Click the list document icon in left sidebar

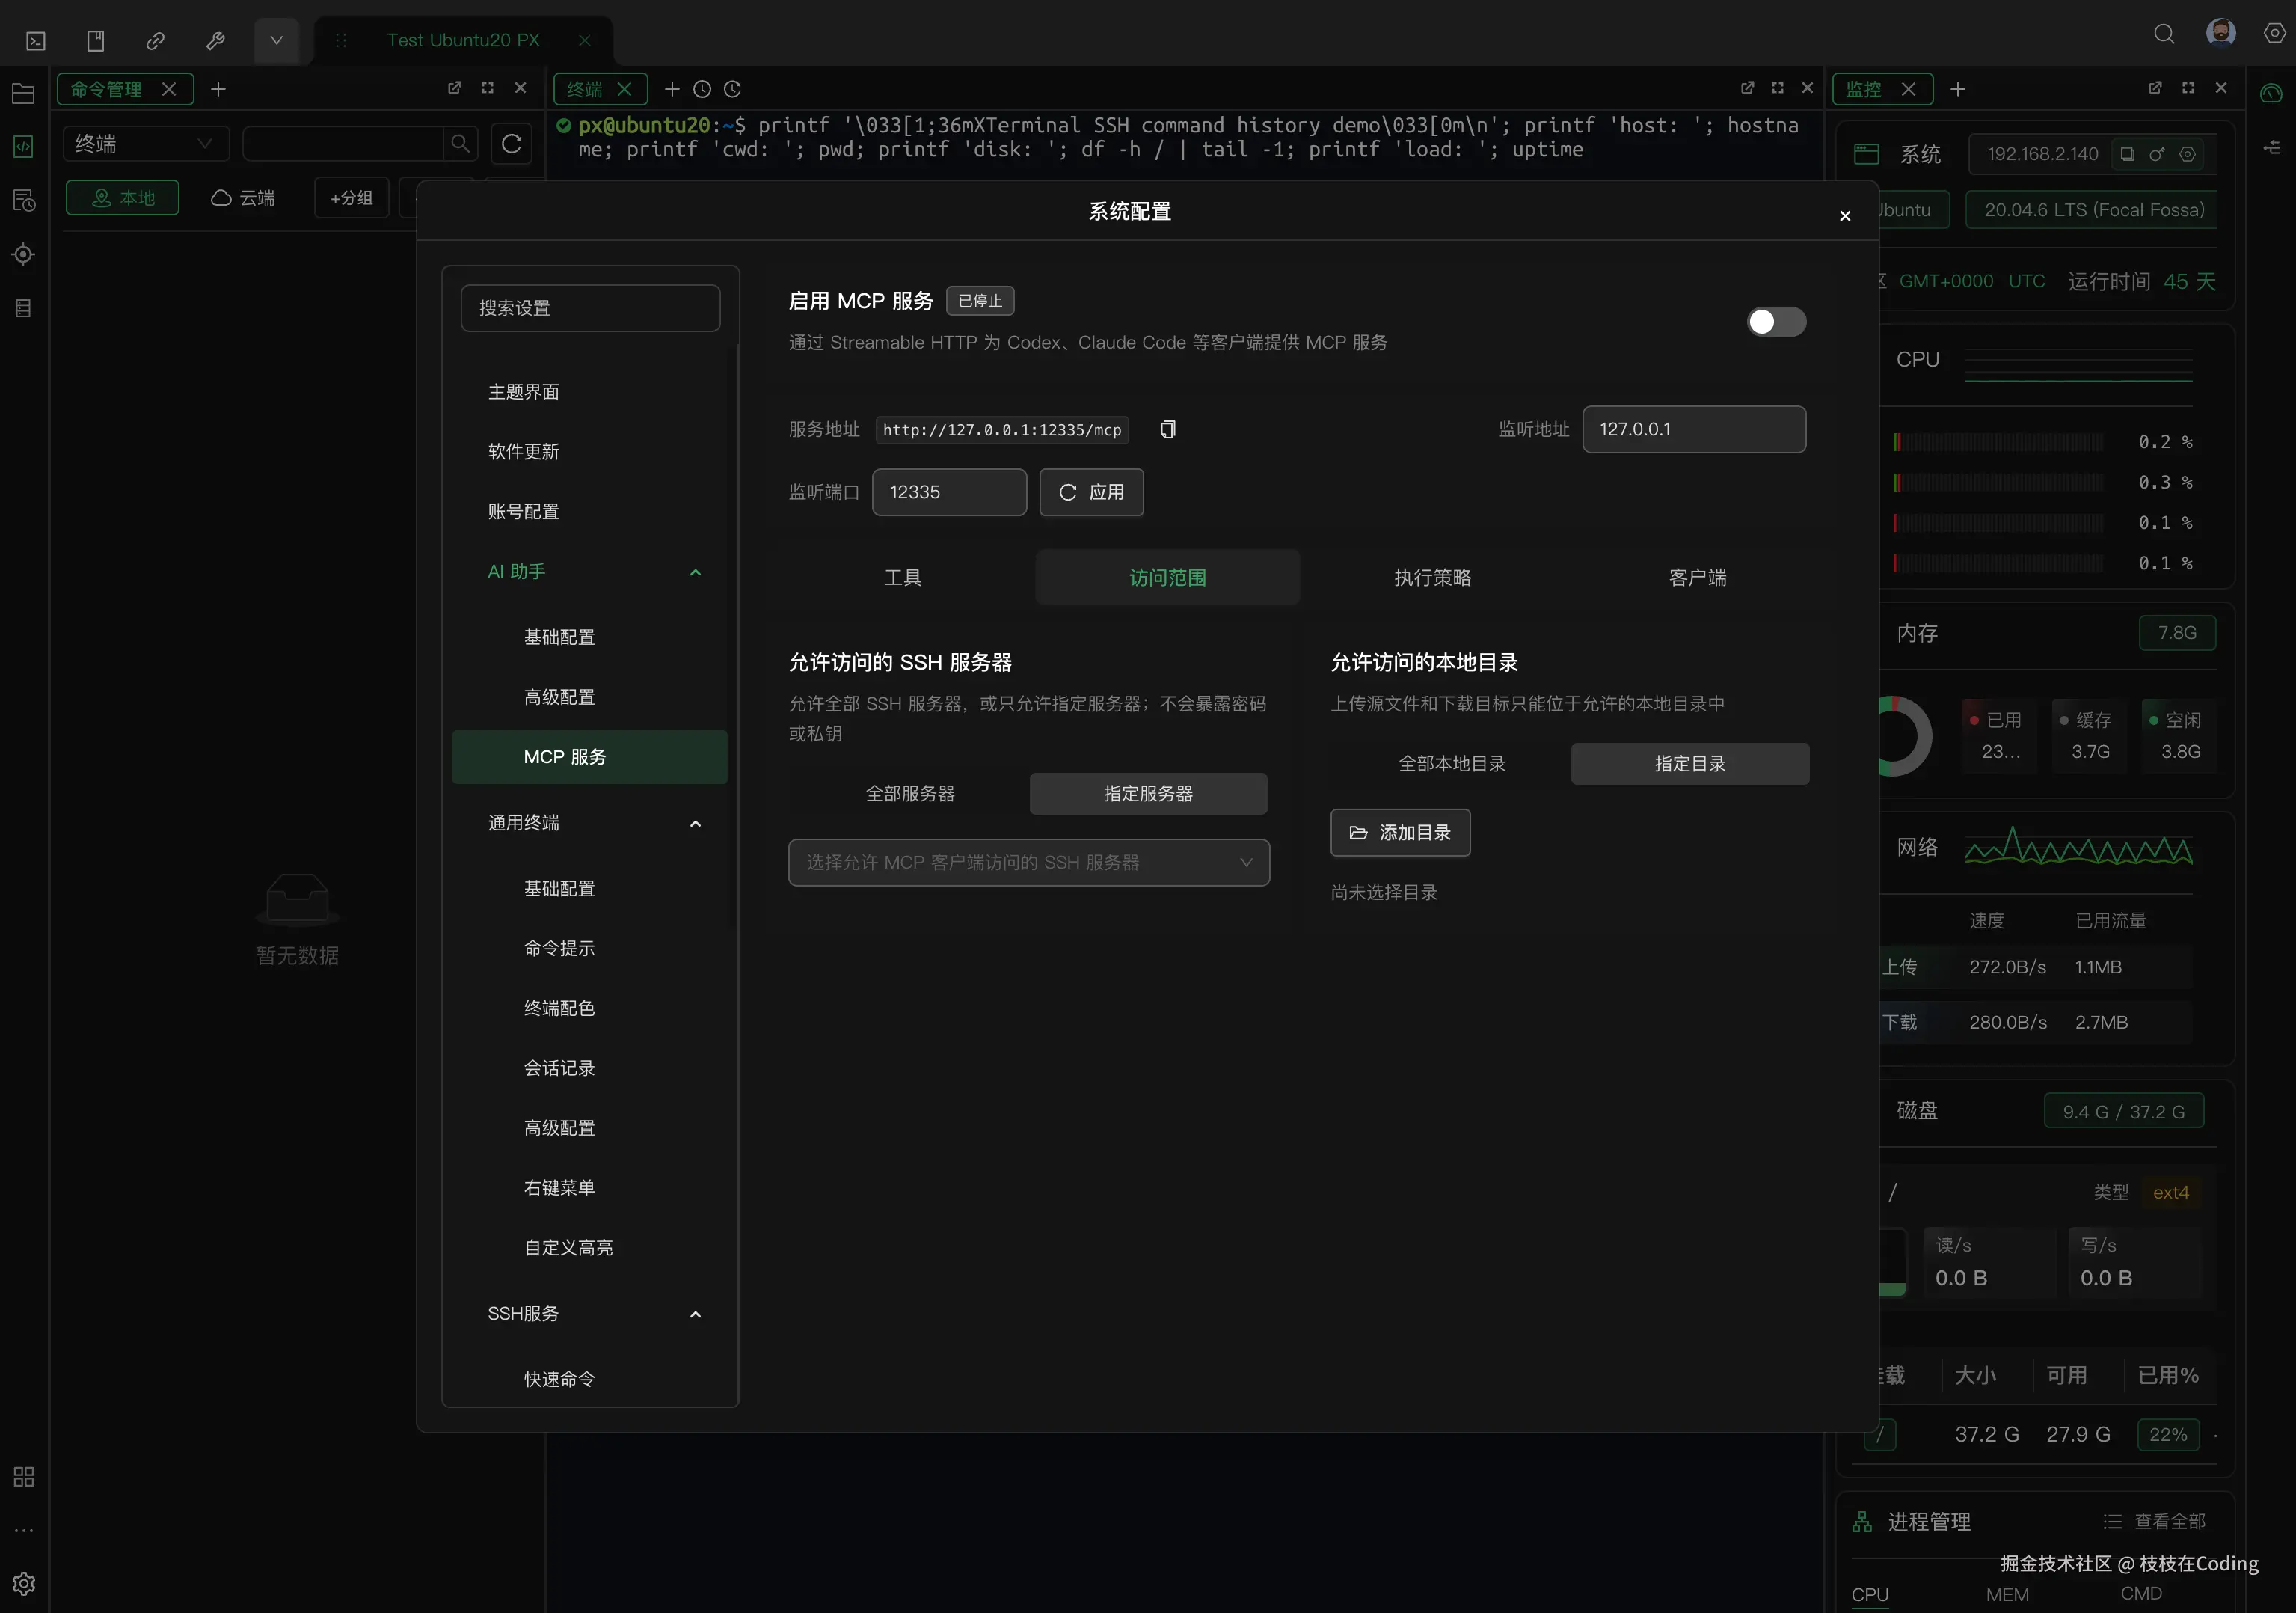tap(23, 308)
